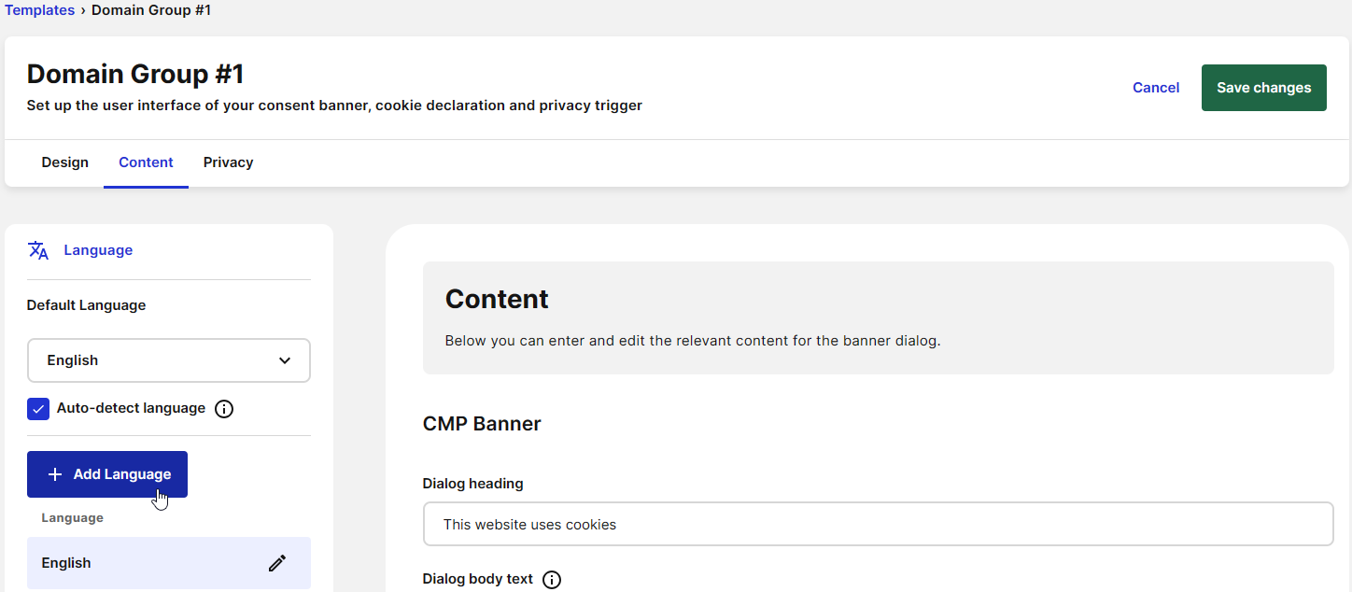Click the Auto-detect language label
The width and height of the screenshot is (1352, 592).
[131, 408]
